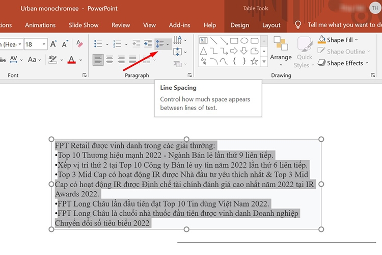Open the Font dialog launcher
The image size is (382, 255).
[85, 75]
